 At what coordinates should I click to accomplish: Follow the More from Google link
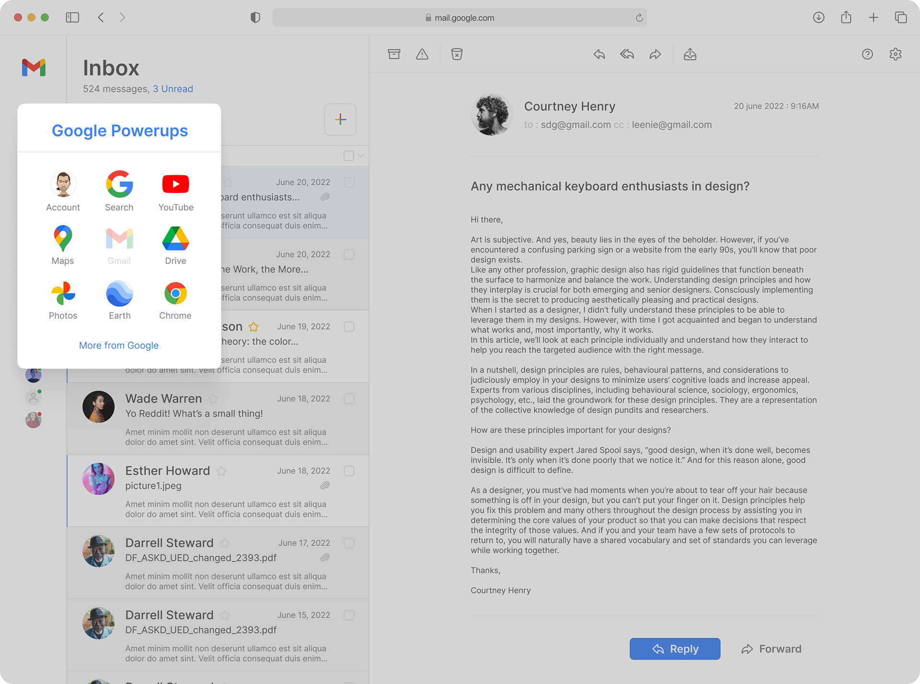(x=119, y=345)
